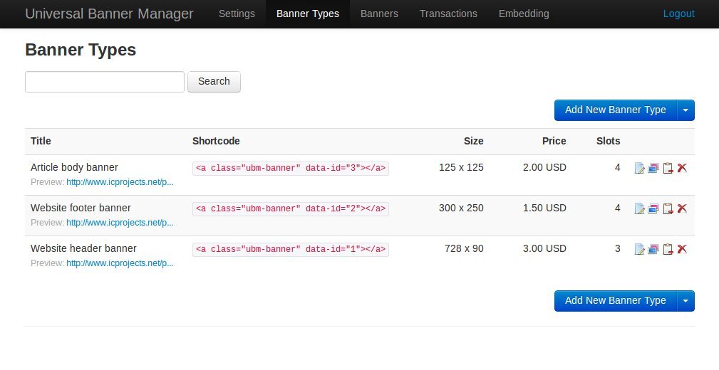Click the stacked images icon for Article body banner
Viewport: 719px width, 370px height.
(653, 169)
